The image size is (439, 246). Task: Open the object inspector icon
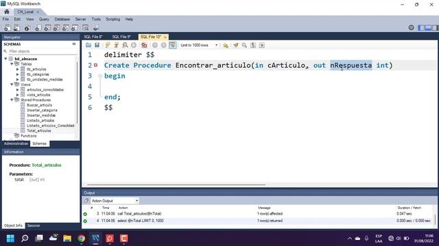pyautogui.click(x=27, y=28)
